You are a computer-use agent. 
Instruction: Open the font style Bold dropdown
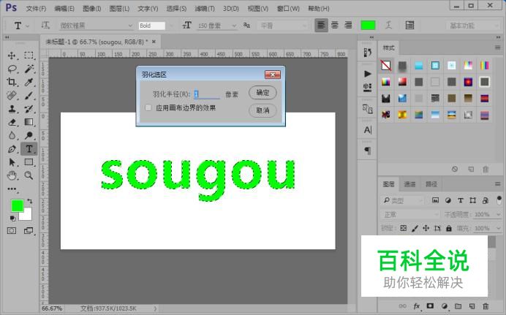tap(156, 26)
